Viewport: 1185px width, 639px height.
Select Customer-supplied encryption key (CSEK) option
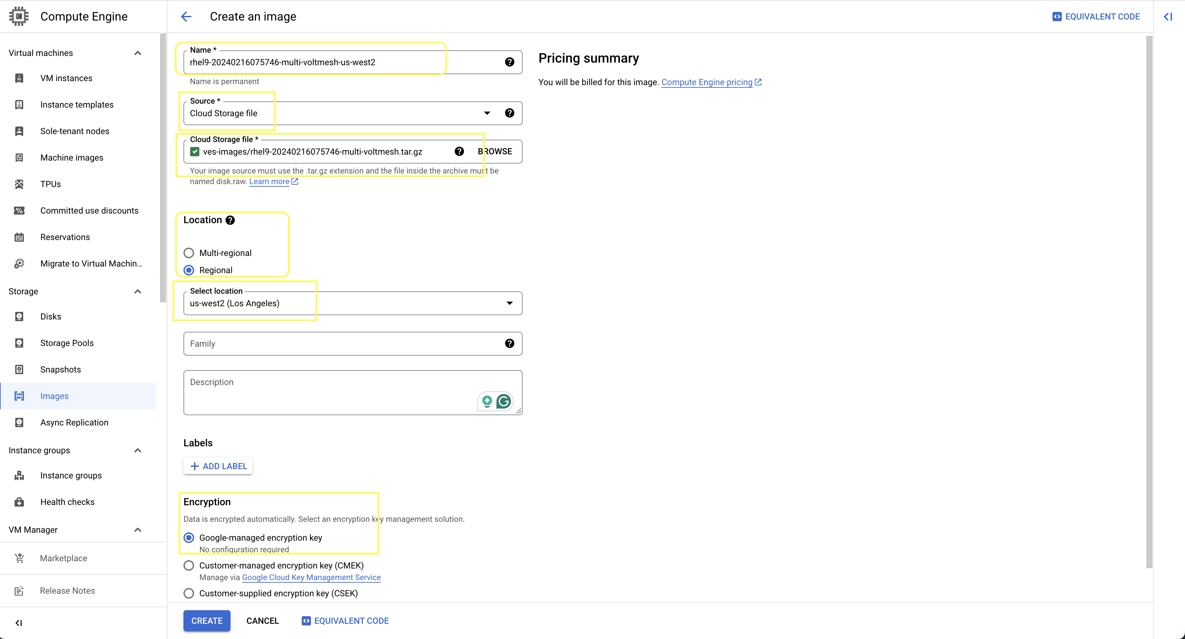point(188,593)
